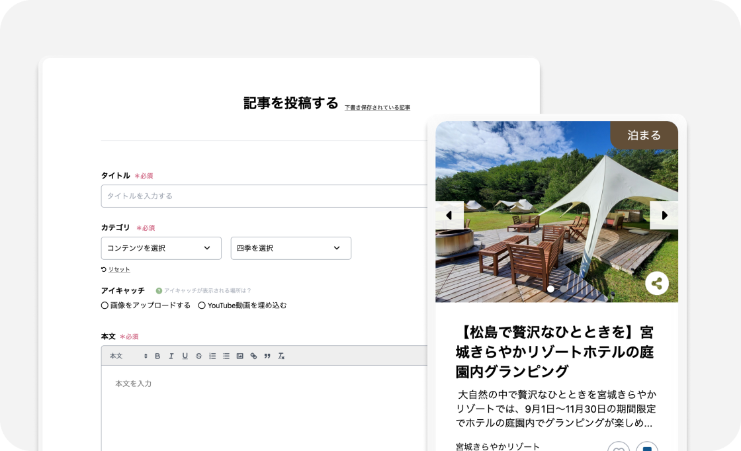This screenshot has height=451, width=741.
Task: Apply italic formatting to body text
Action: 171,356
